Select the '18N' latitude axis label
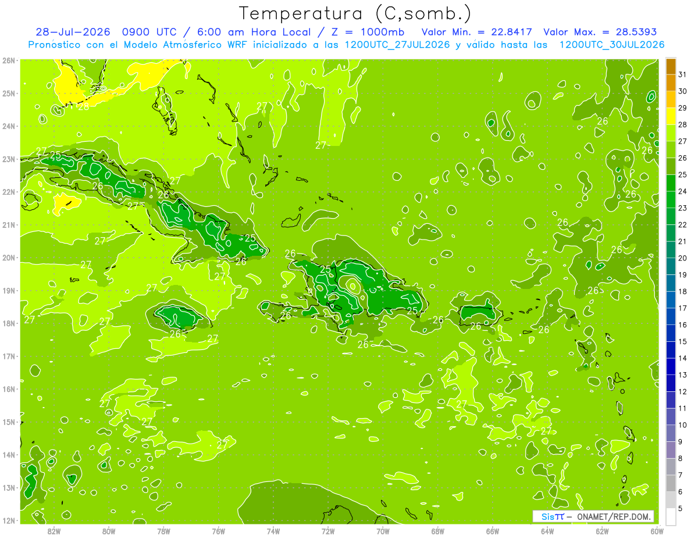The width and height of the screenshot is (698, 539). pos(9,323)
